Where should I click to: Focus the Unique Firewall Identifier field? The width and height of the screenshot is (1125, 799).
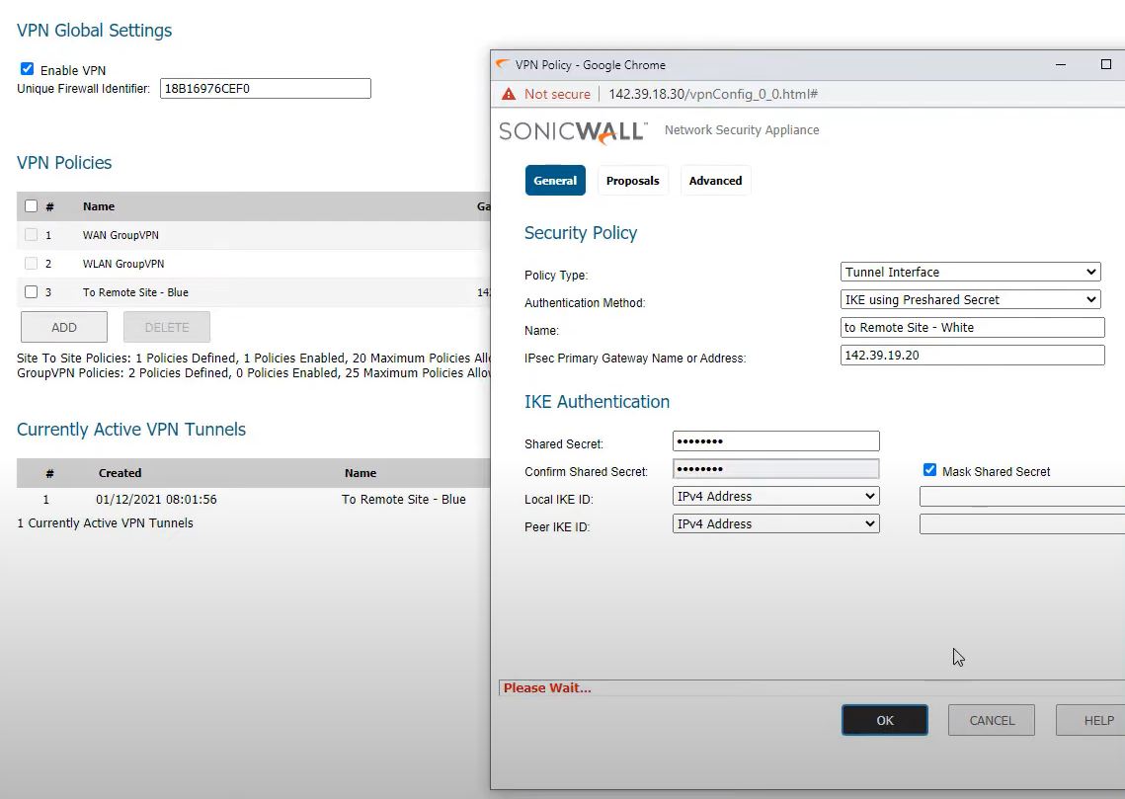265,88
